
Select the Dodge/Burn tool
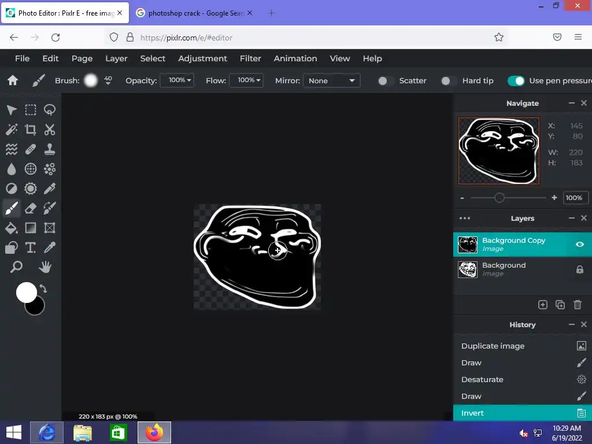click(x=12, y=188)
